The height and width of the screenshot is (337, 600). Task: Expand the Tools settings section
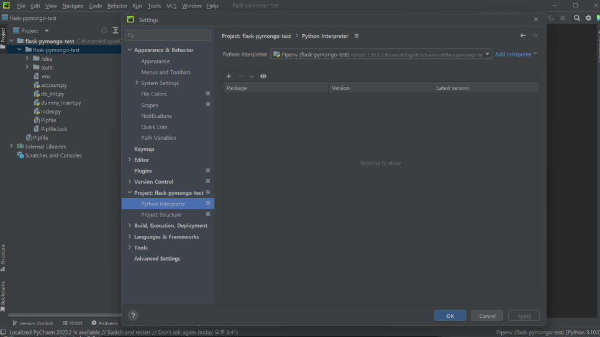[x=130, y=247]
